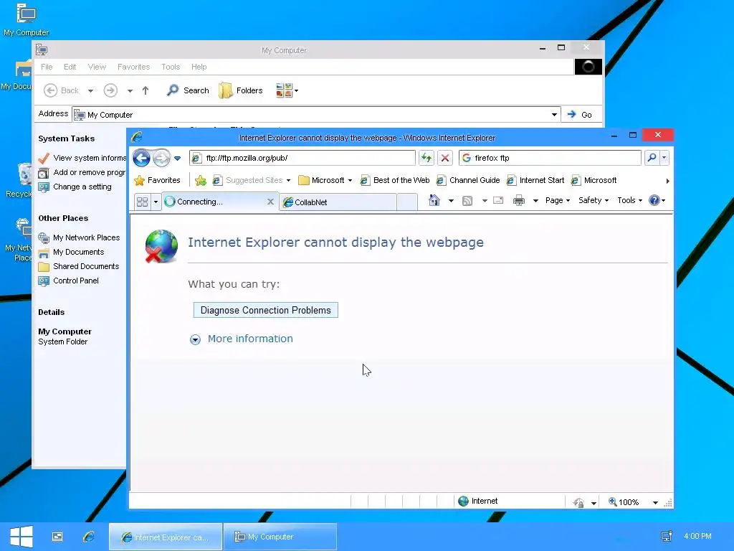Click the blue Help question icon
Screen dimensions: 734x551
click(654, 201)
